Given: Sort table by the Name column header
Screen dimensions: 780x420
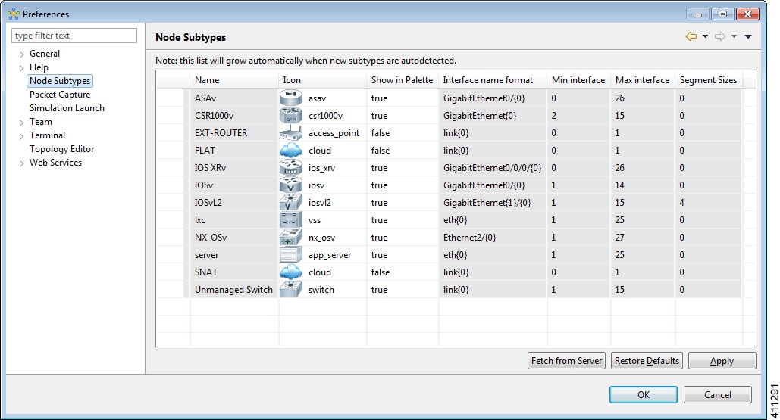Looking at the screenshot, I should coord(233,80).
